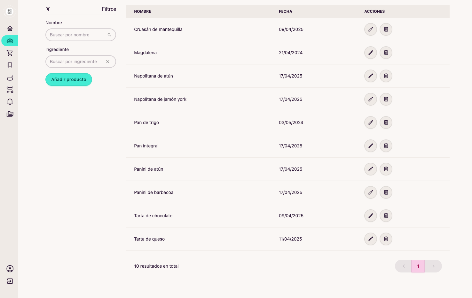Open user profile icon in sidebar
The image size is (472, 298).
(x=10, y=269)
